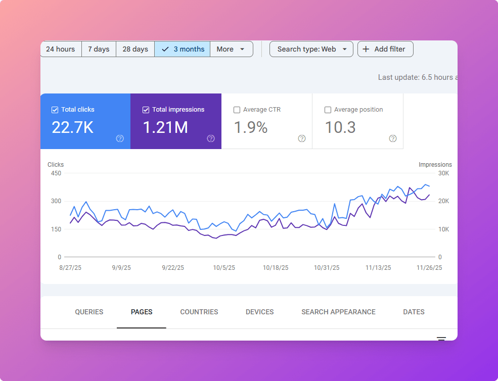This screenshot has width=498, height=381.
Task: Choose the 7 days date range
Action: [99, 49]
